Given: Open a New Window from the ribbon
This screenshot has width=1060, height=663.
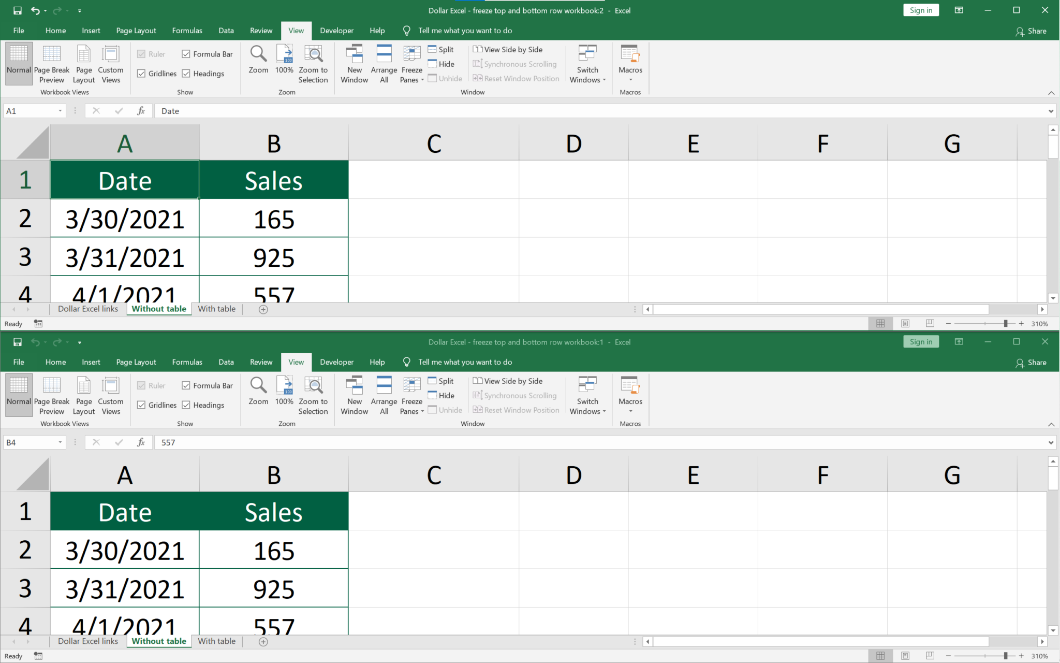Looking at the screenshot, I should point(354,63).
